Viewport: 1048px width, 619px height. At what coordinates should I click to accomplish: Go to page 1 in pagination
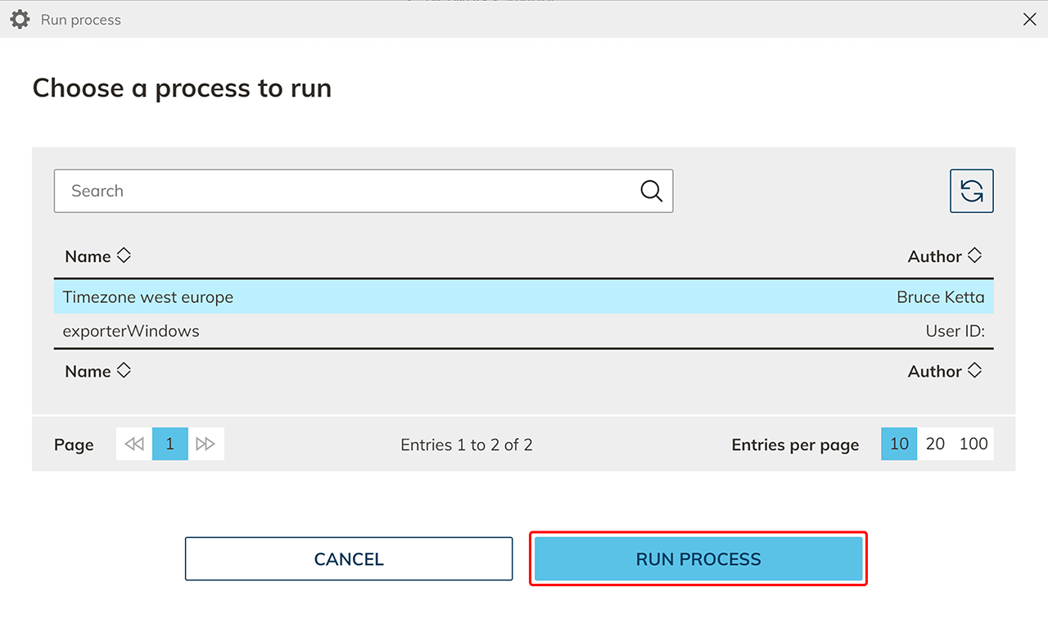pyautogui.click(x=170, y=444)
